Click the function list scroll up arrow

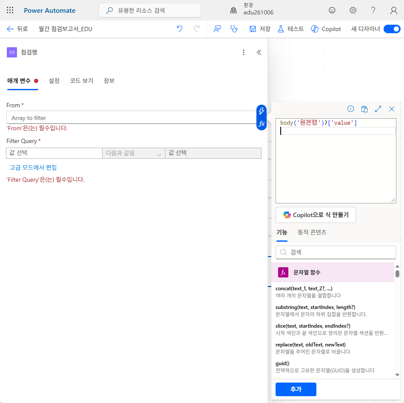[397, 266]
